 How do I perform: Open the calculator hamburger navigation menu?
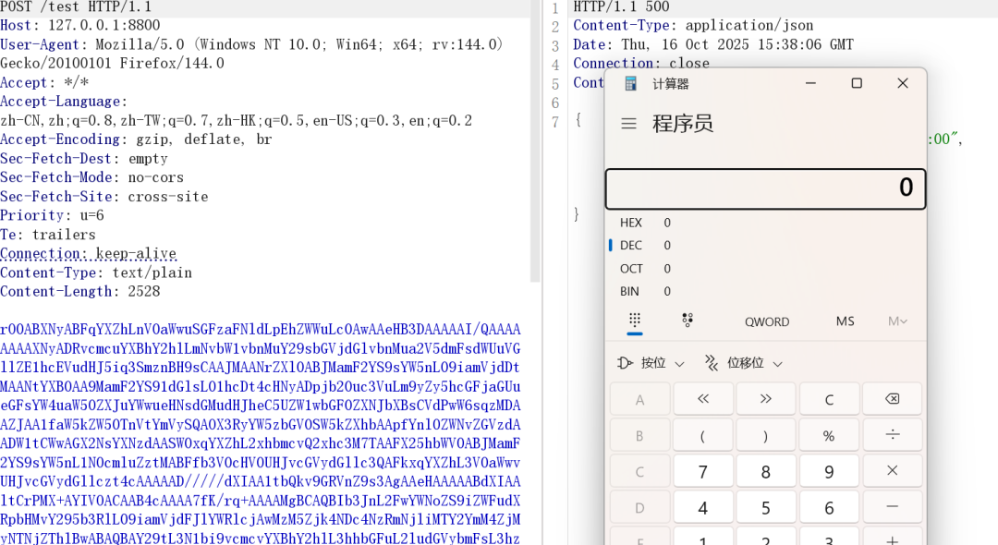pos(629,124)
